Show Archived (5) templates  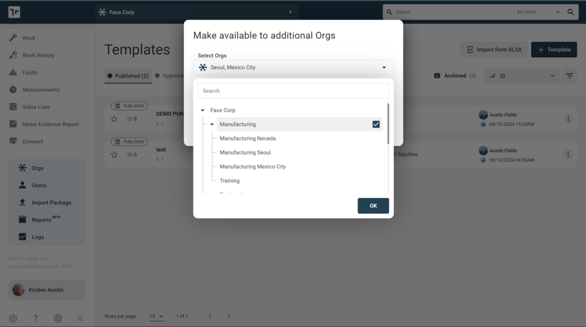pos(455,76)
